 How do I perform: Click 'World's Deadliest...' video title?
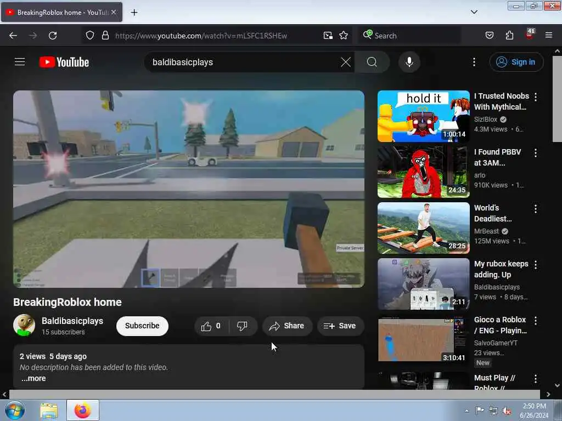[x=493, y=213]
